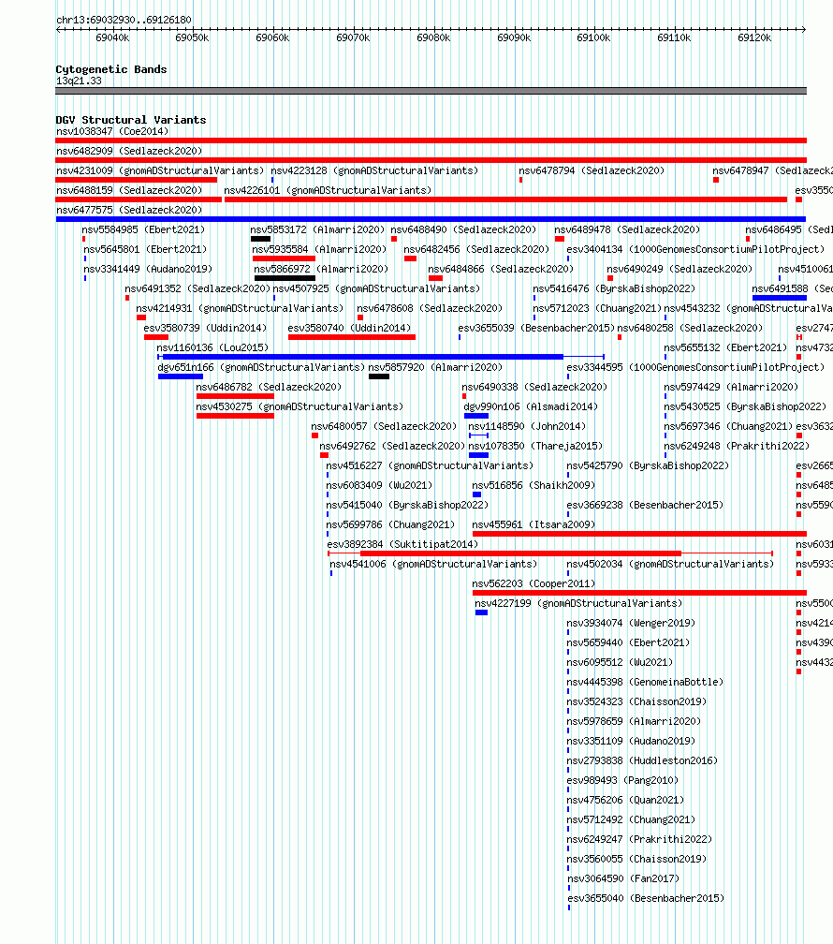This screenshot has width=833, height=944.
Task: Open nsv562203 (Cooper2011) entry
Action: pos(533,584)
